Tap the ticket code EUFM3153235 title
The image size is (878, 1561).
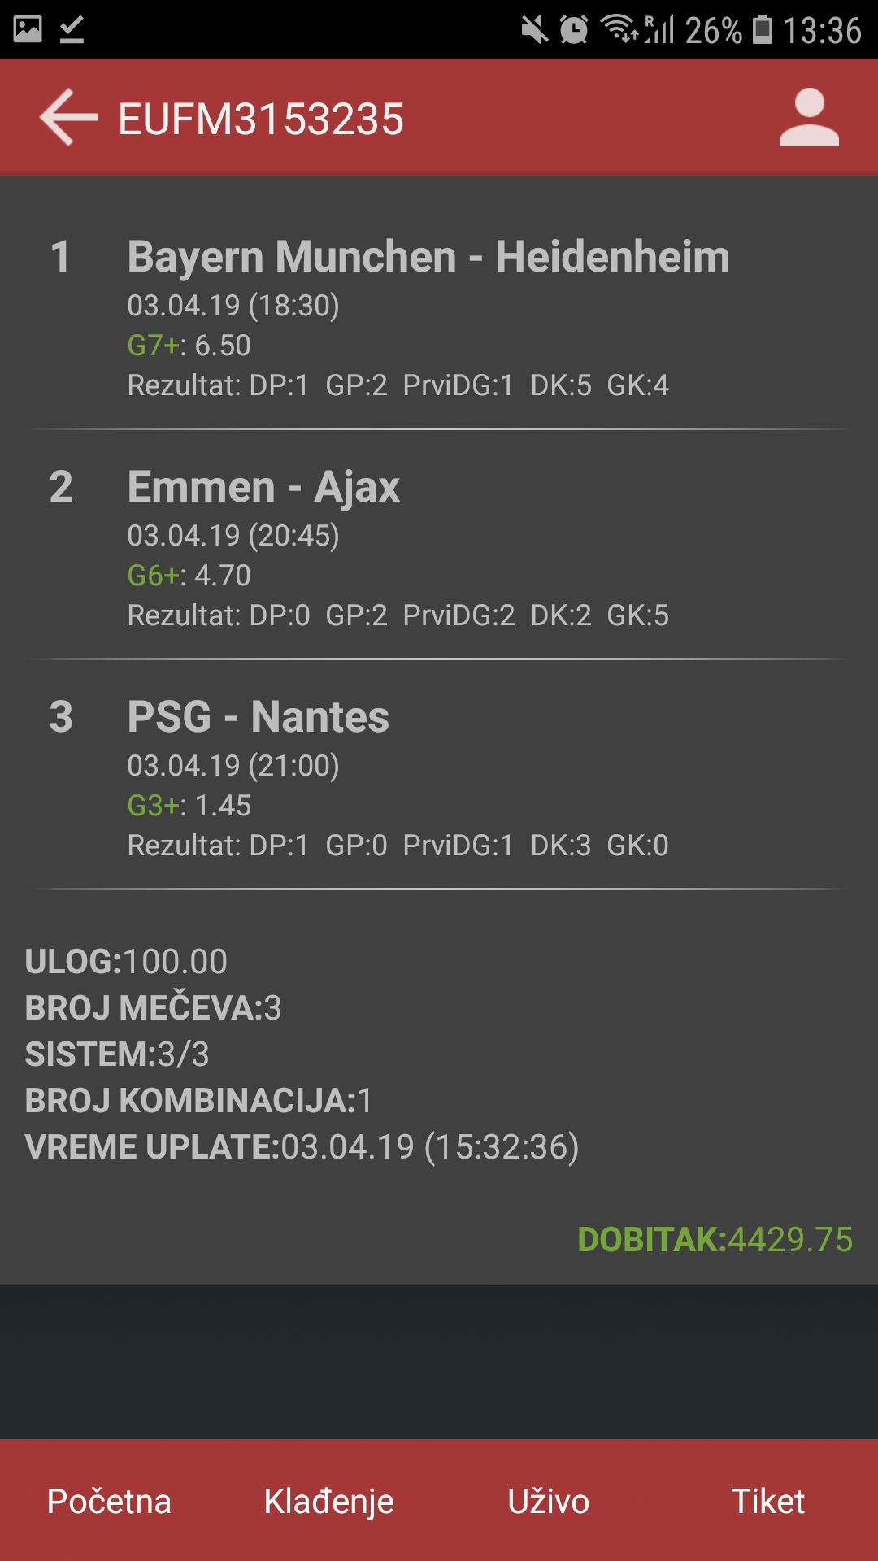[261, 120]
